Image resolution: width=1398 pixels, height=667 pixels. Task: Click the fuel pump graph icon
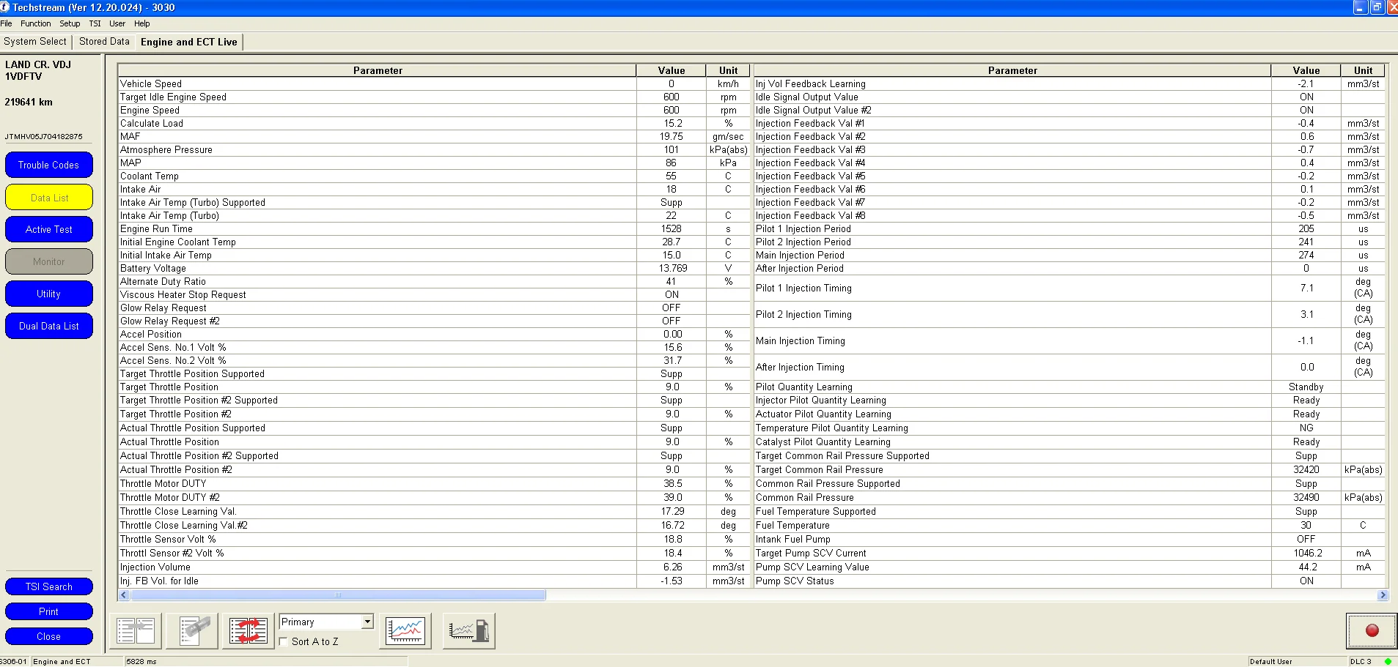468,630
